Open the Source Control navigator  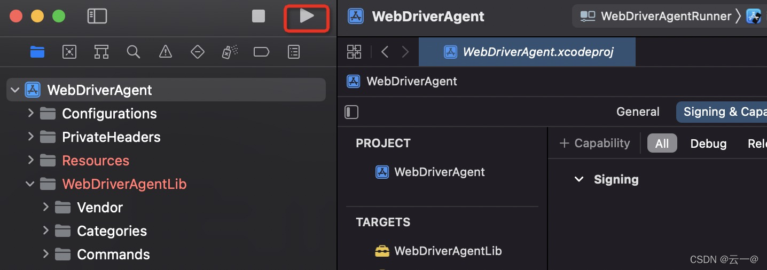(69, 52)
